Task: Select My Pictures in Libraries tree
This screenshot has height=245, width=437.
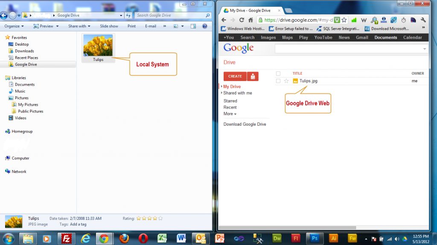Action: 28,105
